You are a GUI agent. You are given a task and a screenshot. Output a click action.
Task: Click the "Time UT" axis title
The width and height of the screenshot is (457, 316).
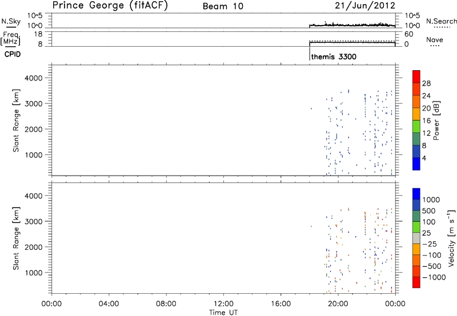pos(223,313)
